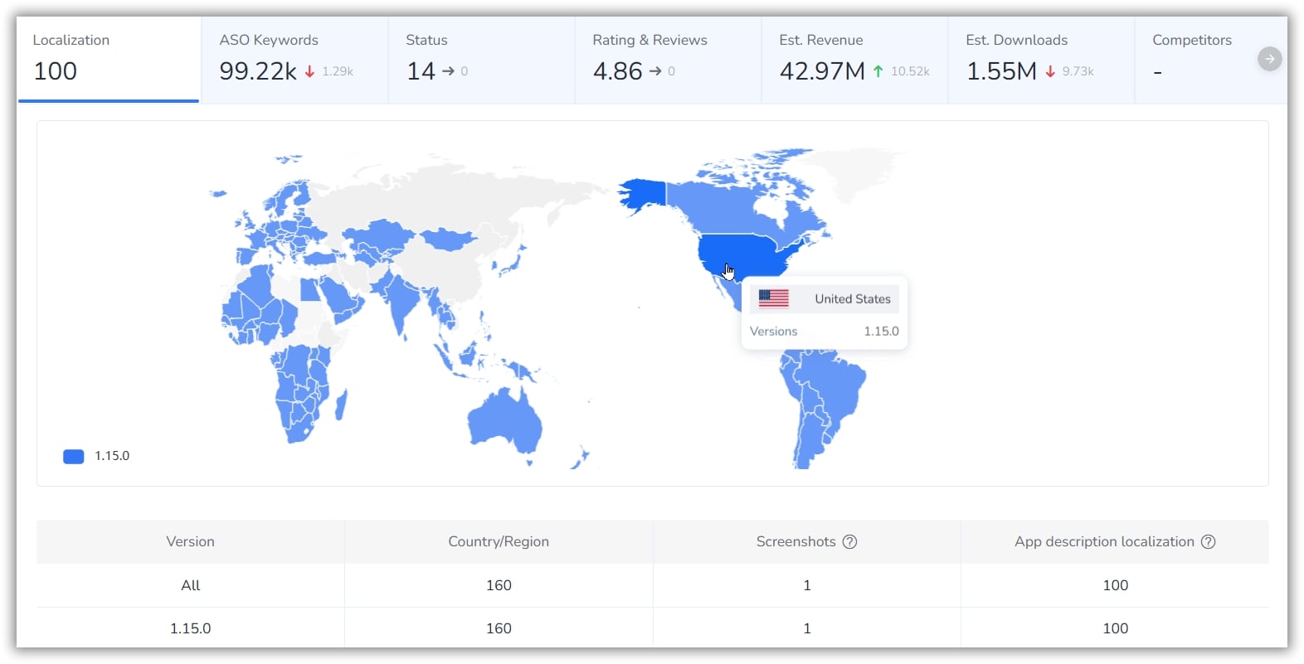Toggle the 1.15.0 legend color swatch
This screenshot has height=664, width=1304.
(x=74, y=457)
